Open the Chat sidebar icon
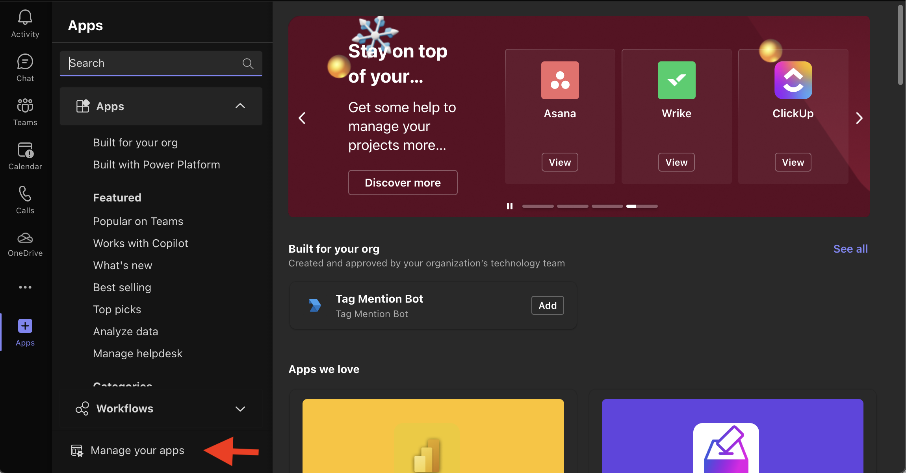Screen dimensions: 906x473 point(25,62)
